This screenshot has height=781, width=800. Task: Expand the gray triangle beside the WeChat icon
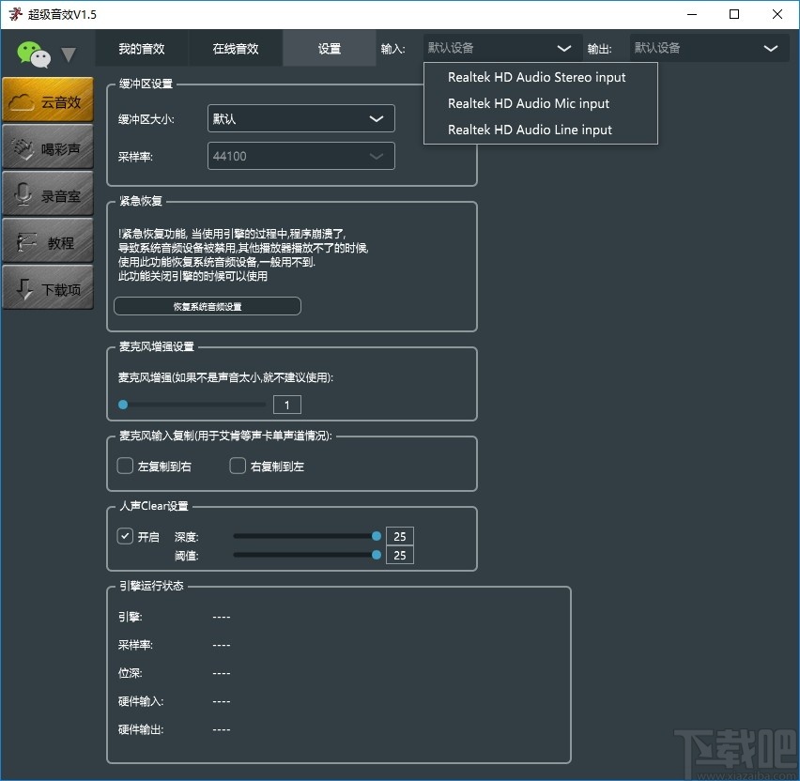point(68,54)
